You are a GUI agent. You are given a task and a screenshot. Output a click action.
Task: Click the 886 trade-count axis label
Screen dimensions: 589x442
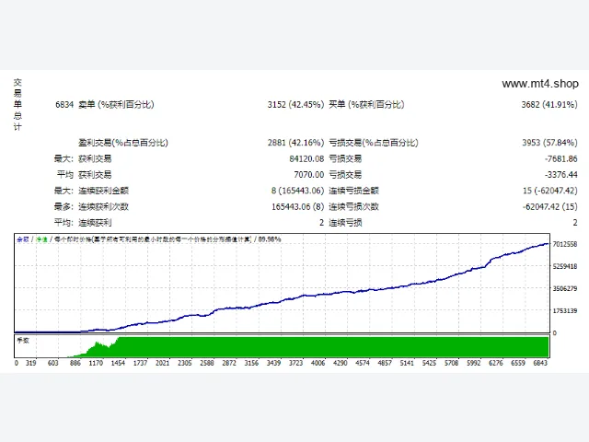(x=75, y=363)
